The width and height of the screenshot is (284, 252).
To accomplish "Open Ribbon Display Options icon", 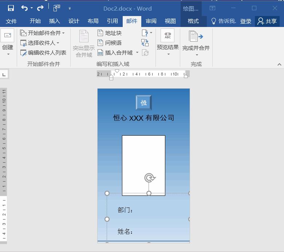I will pyautogui.click(x=213, y=8).
